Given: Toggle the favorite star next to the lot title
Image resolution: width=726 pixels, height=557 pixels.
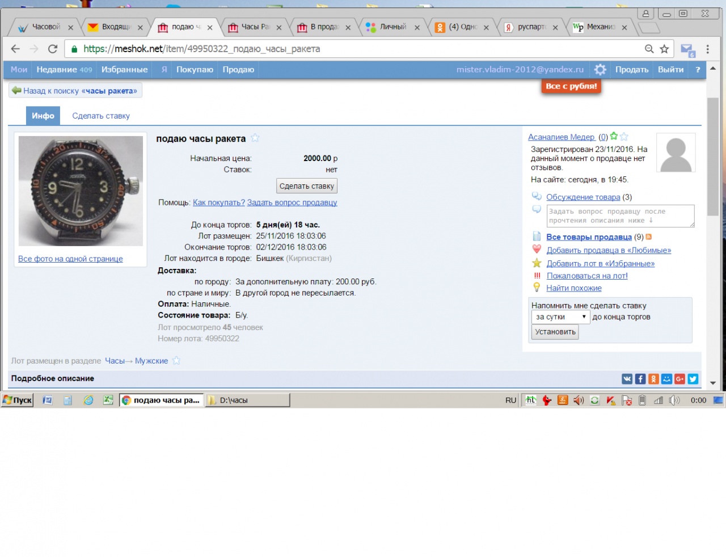Looking at the screenshot, I should click(x=255, y=138).
